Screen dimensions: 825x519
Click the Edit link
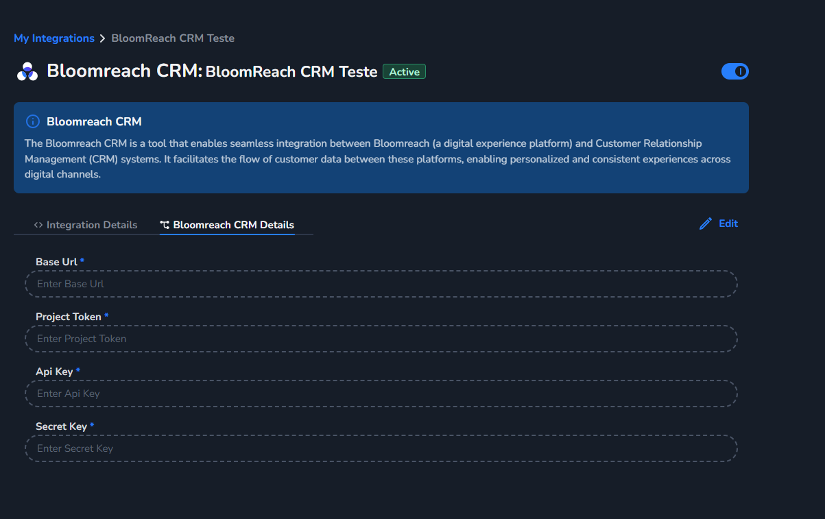tap(728, 224)
